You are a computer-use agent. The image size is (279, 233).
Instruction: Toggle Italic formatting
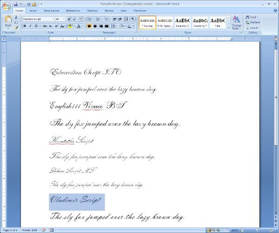pyautogui.click(x=30, y=26)
